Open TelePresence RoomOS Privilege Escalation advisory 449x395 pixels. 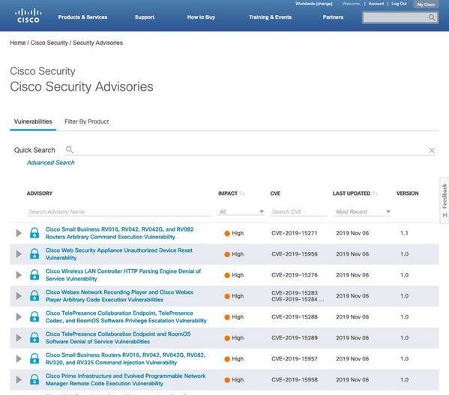126,316
